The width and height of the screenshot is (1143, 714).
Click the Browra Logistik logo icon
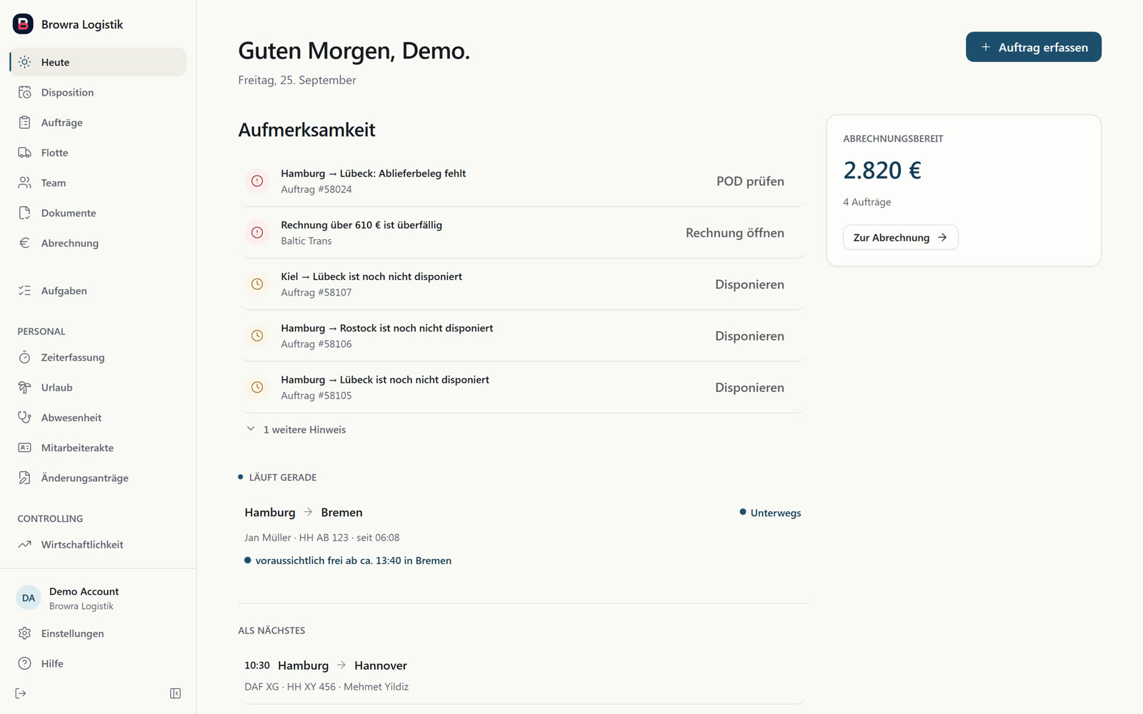pyautogui.click(x=23, y=24)
